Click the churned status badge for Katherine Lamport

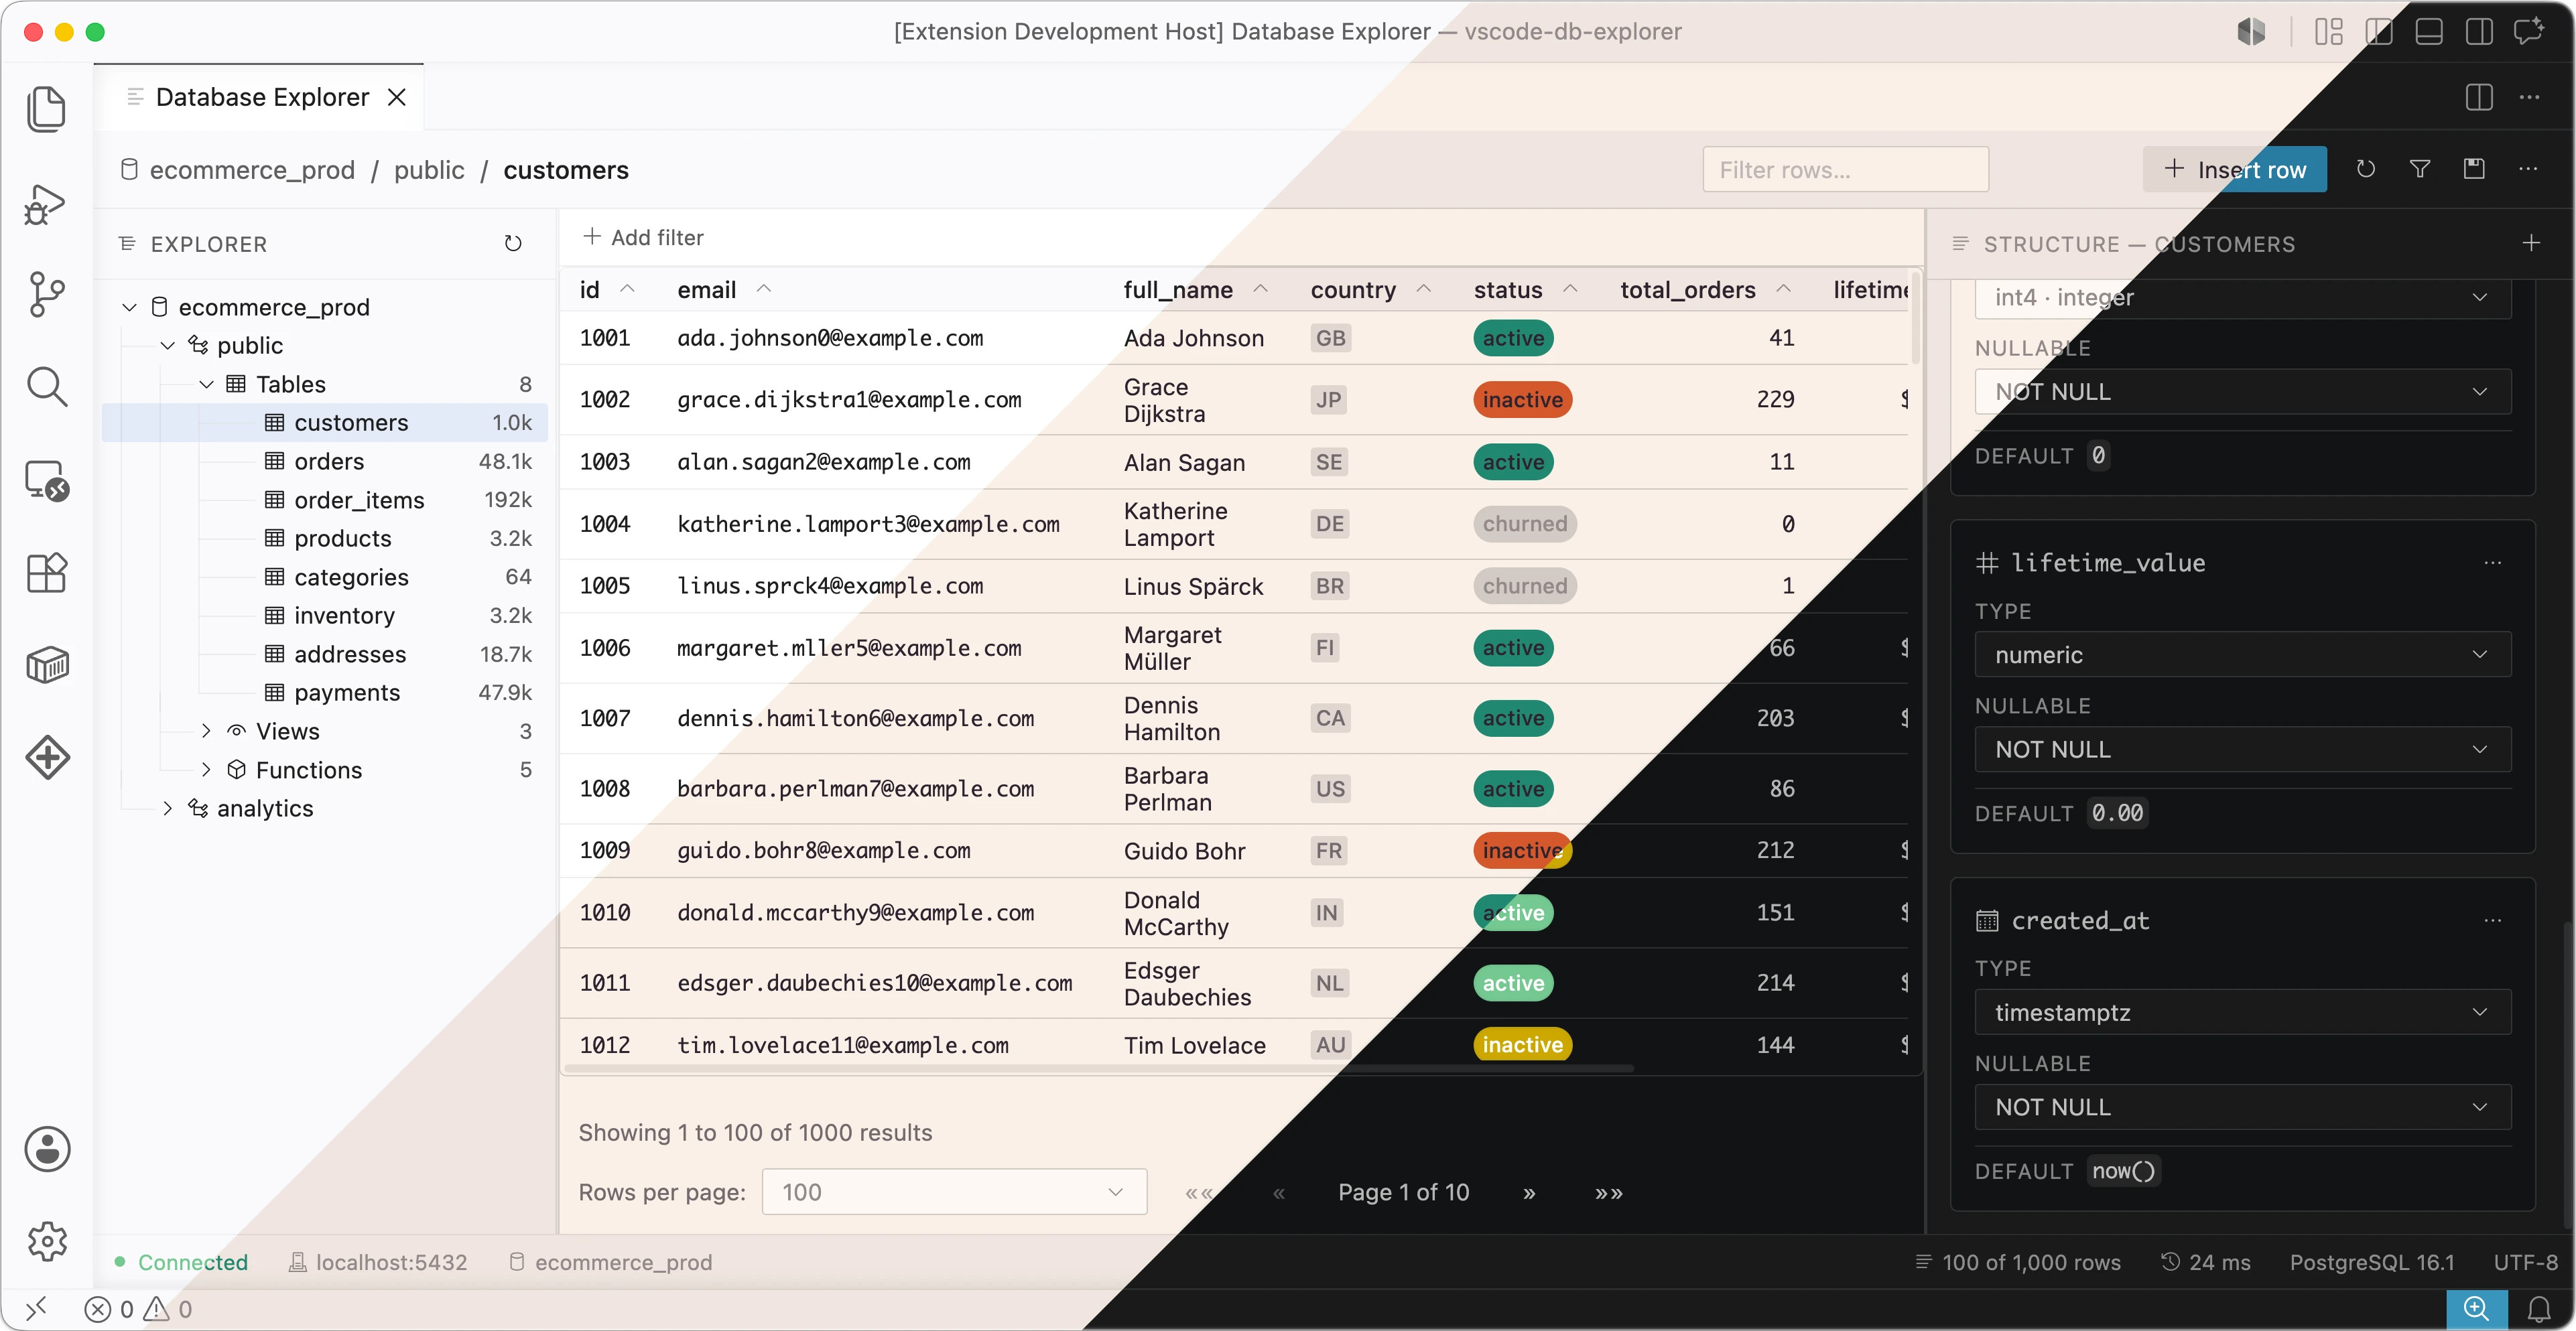tap(1524, 524)
